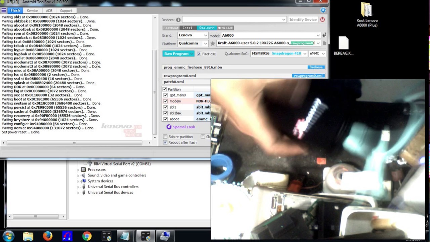
Task: Select the Processors device icon
Action: pos(84,170)
